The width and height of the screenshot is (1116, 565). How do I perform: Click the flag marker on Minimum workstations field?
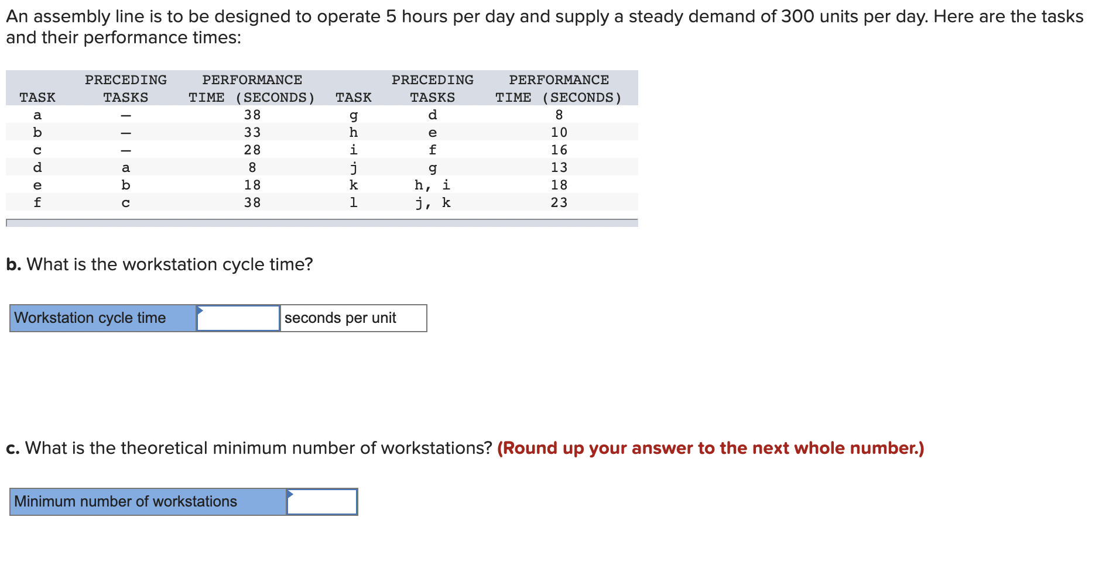coord(290,494)
